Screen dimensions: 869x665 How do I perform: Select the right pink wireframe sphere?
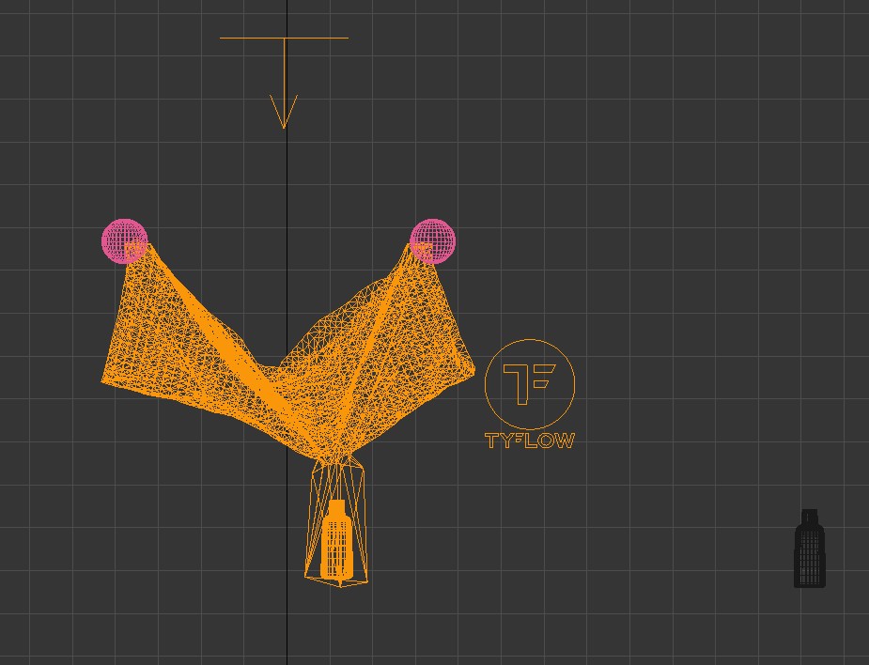point(432,241)
